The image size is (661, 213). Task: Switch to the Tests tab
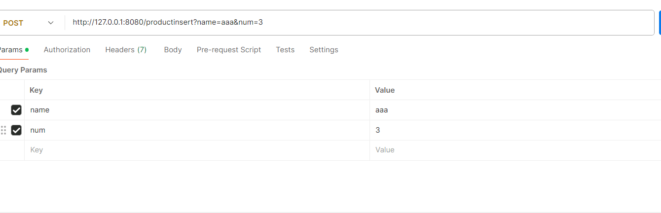click(x=285, y=50)
